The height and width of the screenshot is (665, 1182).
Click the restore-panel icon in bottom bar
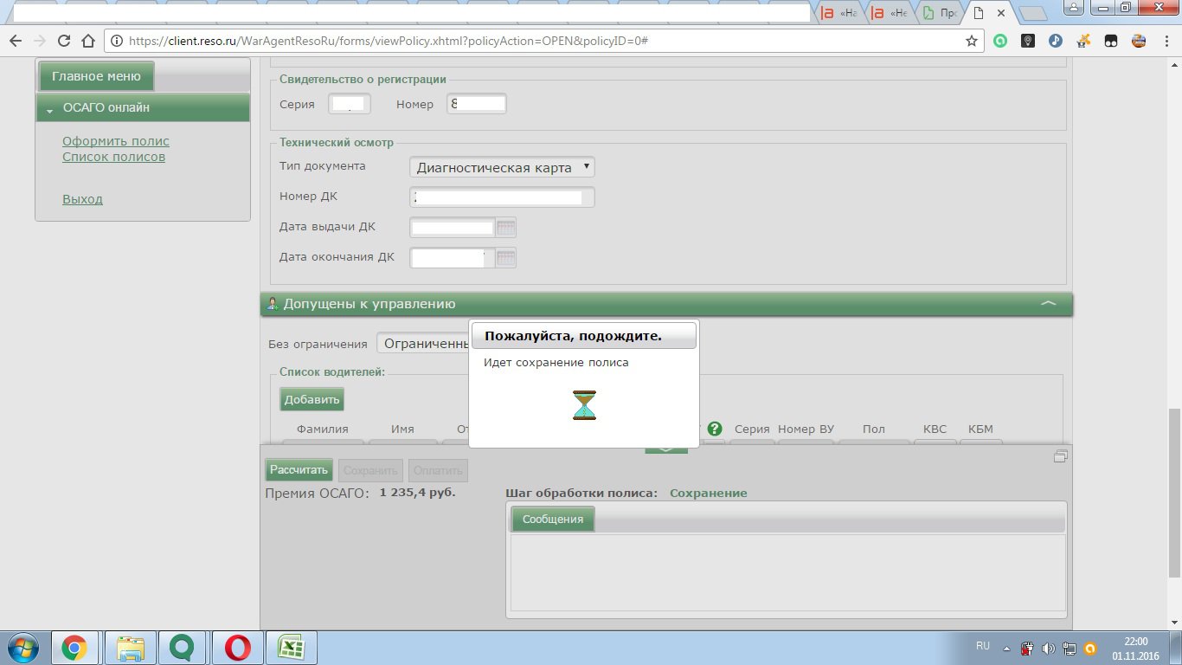tap(1060, 456)
